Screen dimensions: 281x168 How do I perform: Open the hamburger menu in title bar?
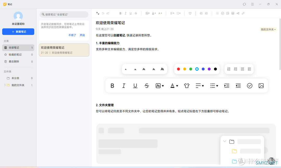pyautogui.click(x=252, y=4)
